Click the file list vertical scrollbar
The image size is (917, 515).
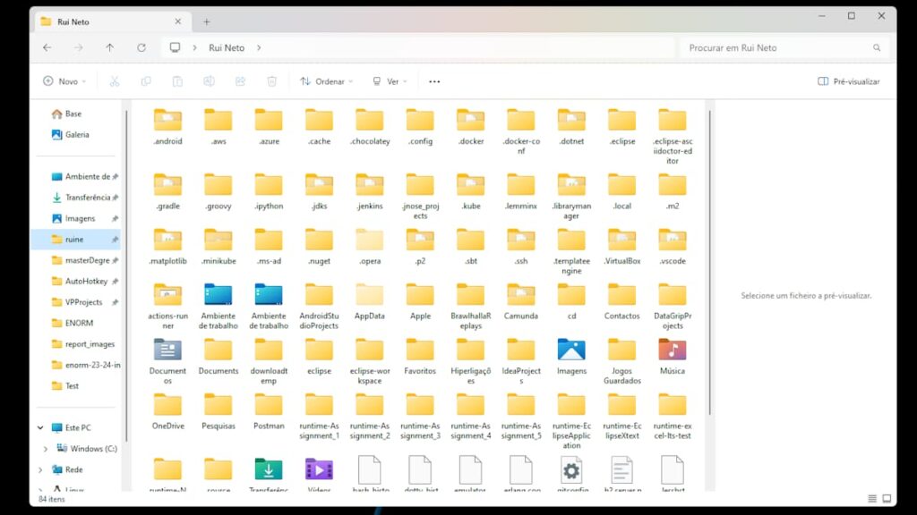[x=710, y=263]
